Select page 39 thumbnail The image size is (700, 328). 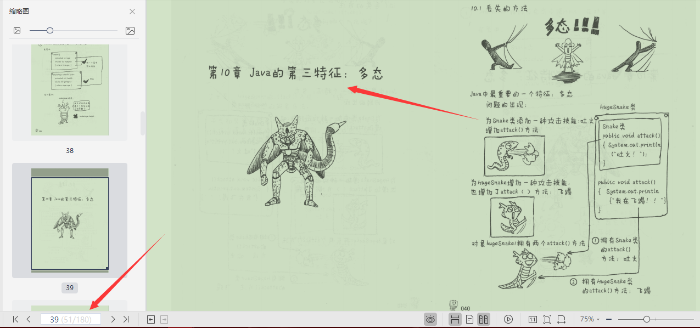(x=70, y=220)
